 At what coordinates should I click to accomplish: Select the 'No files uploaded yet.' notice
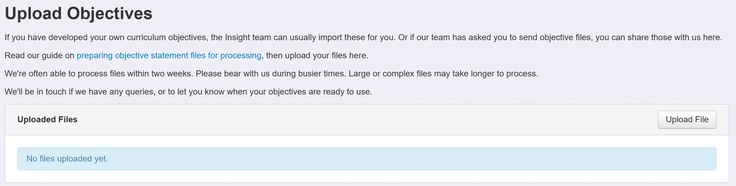67,159
